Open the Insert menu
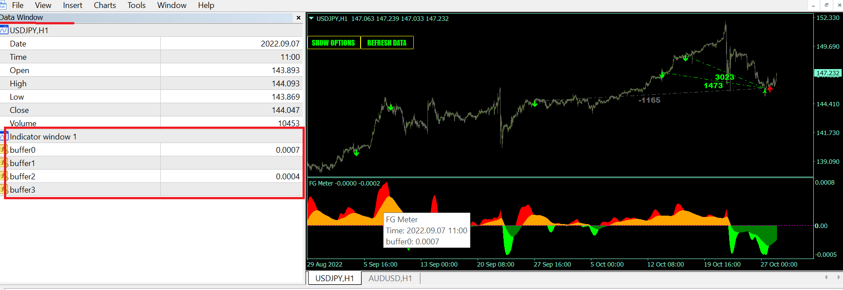The width and height of the screenshot is (843, 290). tap(73, 5)
